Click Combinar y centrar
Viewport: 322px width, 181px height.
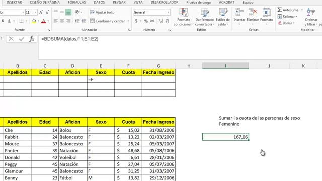coord(107,21)
